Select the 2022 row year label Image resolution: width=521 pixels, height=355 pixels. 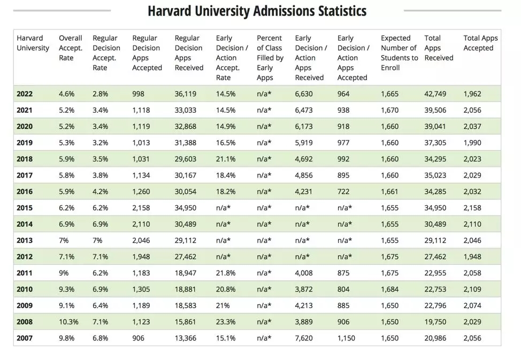[x=25, y=94]
